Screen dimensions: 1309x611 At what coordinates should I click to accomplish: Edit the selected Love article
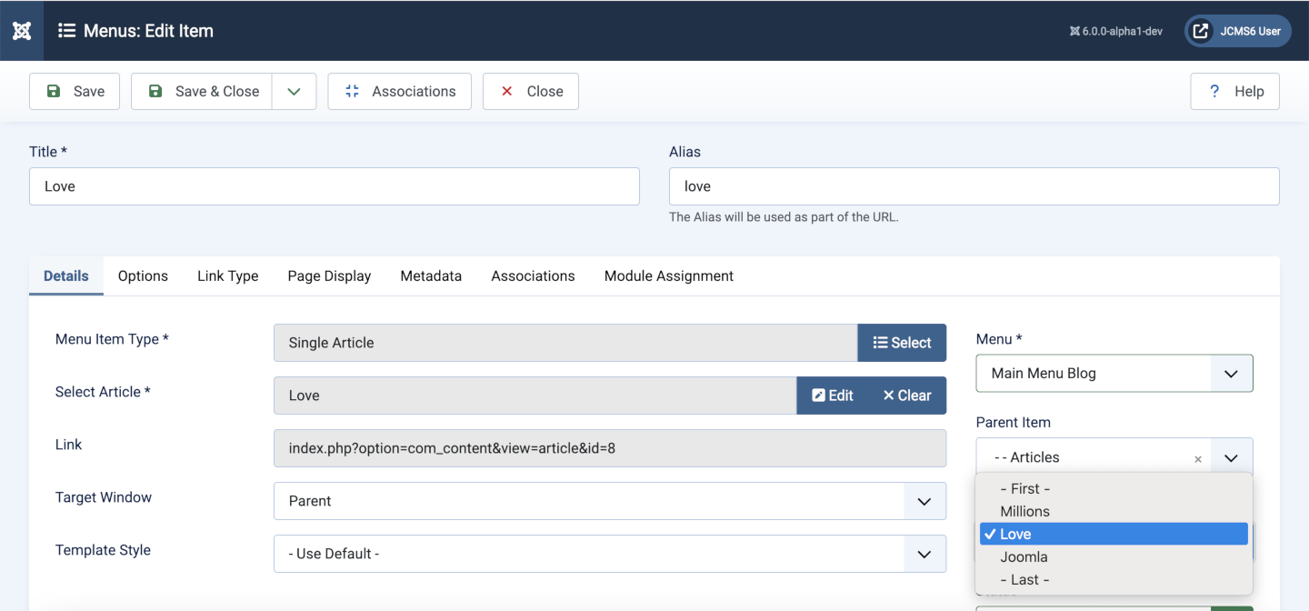pyautogui.click(x=833, y=396)
